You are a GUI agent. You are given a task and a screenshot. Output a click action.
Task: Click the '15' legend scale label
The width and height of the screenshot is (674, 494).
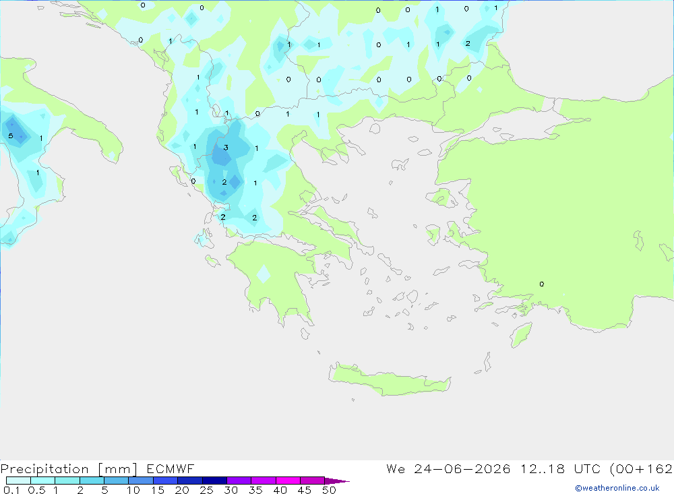[x=158, y=490]
